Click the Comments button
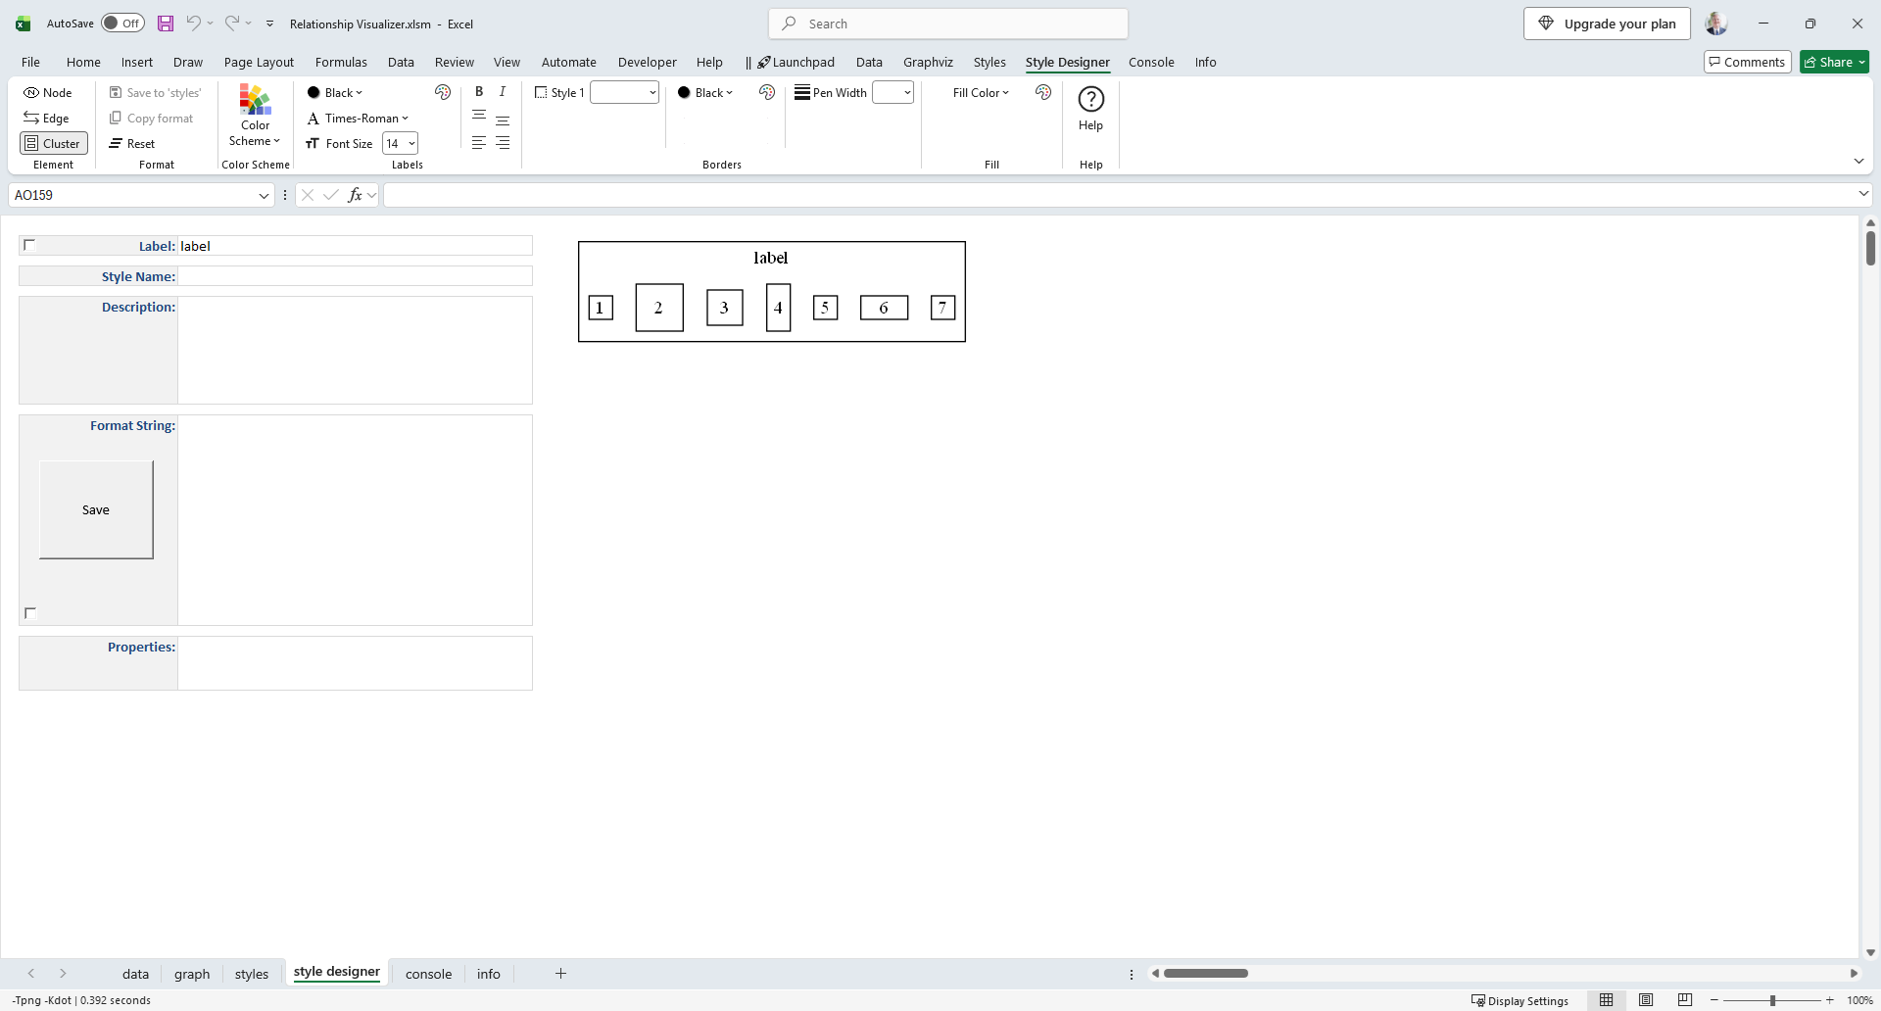 click(1747, 62)
